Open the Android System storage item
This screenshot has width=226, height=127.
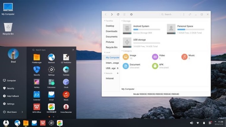click(x=142, y=28)
